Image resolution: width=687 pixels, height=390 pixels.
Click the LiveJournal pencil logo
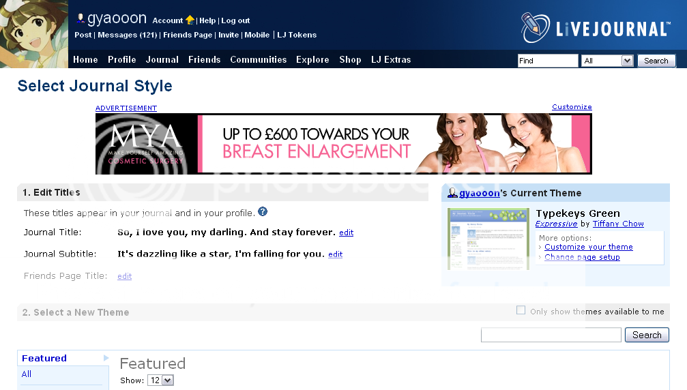tap(534, 27)
